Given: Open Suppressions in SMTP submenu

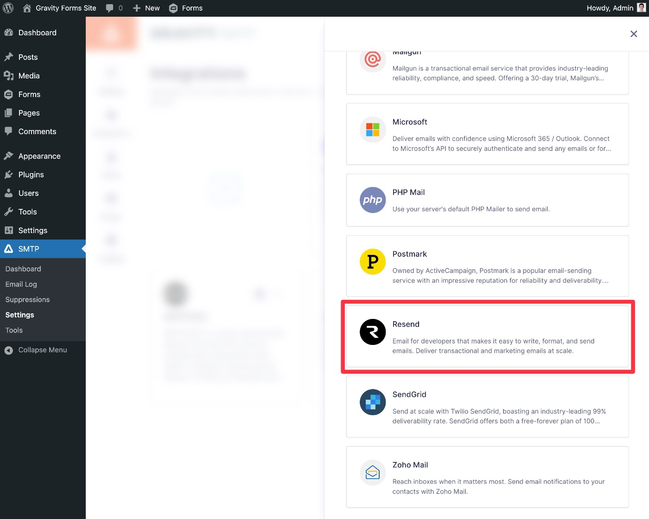Looking at the screenshot, I should pos(27,299).
